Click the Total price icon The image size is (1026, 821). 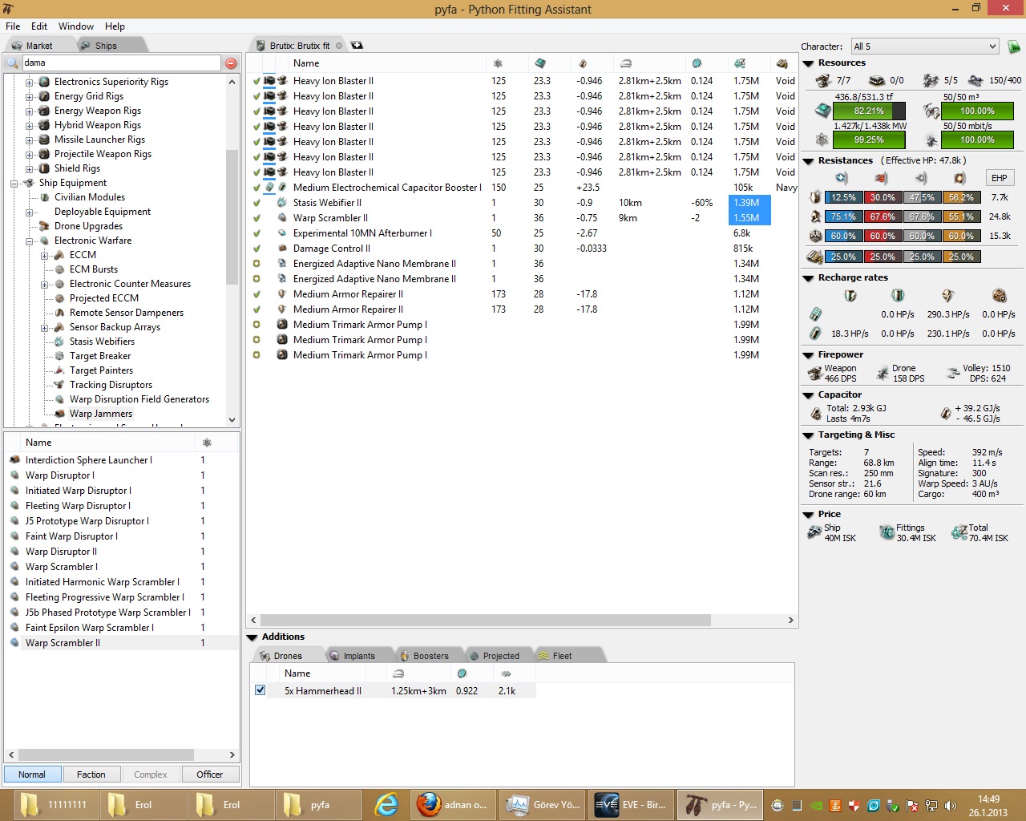(x=959, y=532)
